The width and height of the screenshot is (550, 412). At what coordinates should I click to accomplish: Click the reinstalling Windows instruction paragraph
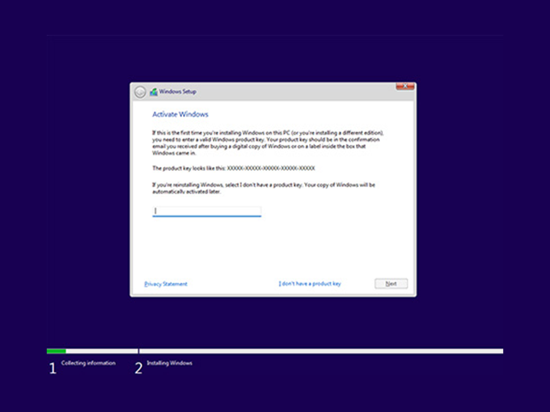[x=263, y=188]
